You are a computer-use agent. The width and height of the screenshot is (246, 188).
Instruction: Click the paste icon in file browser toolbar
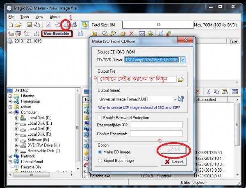[225, 92]
